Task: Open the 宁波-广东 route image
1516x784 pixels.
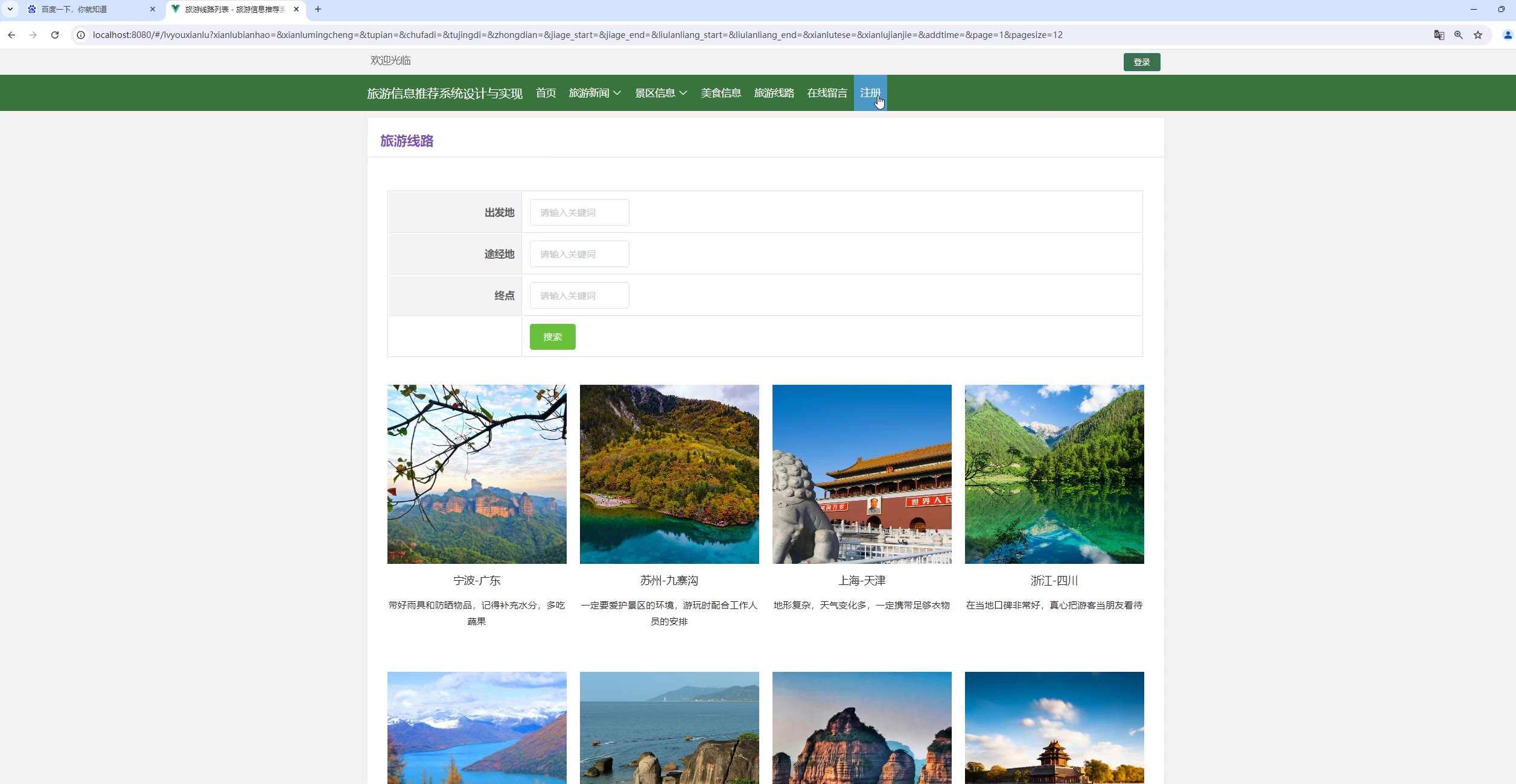Action: (x=477, y=474)
